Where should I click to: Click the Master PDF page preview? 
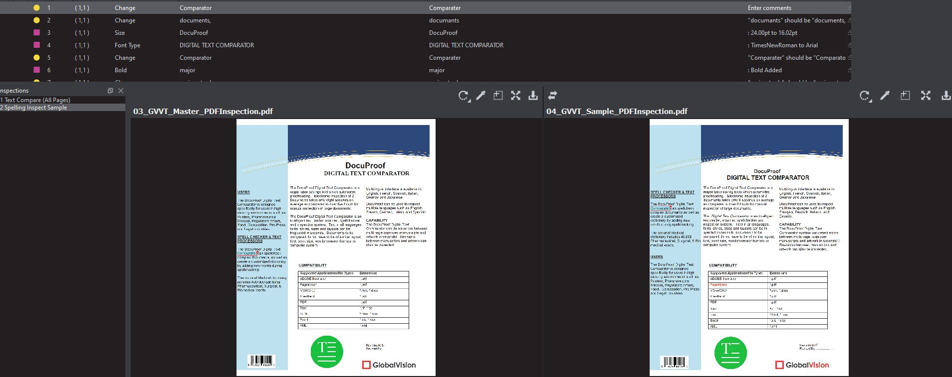click(336, 248)
